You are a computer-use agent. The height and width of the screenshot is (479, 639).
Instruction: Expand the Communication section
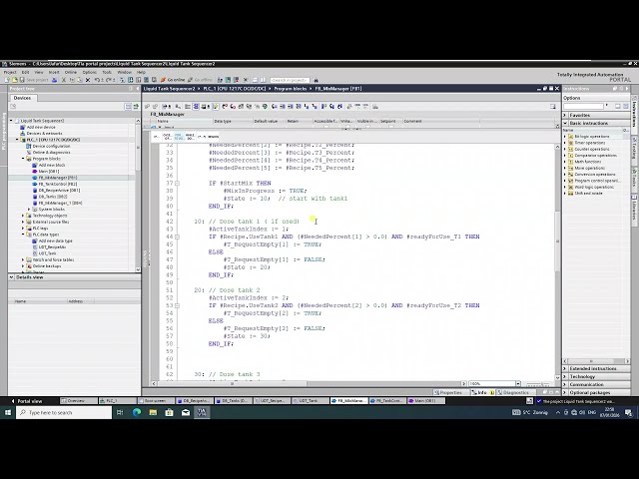coord(566,384)
